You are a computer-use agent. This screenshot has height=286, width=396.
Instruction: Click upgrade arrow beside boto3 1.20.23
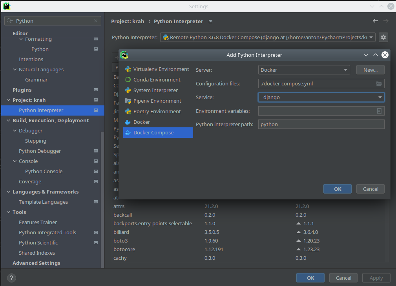pyautogui.click(x=299, y=241)
